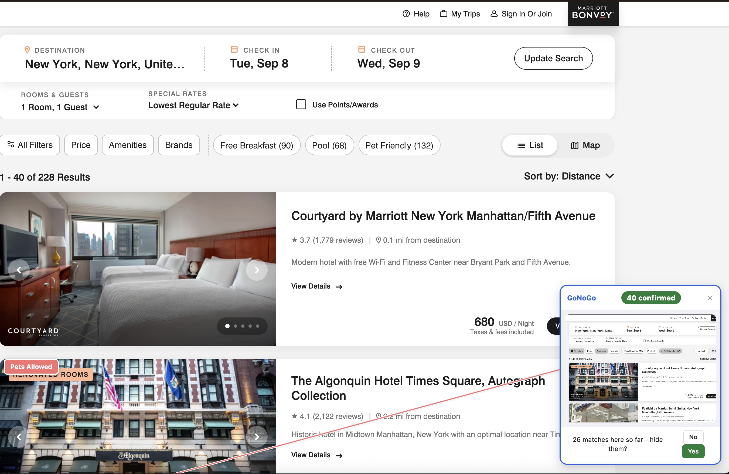
Task: Click Algonquin 4.1 (2,122 reviews) rating
Action: [x=328, y=416]
